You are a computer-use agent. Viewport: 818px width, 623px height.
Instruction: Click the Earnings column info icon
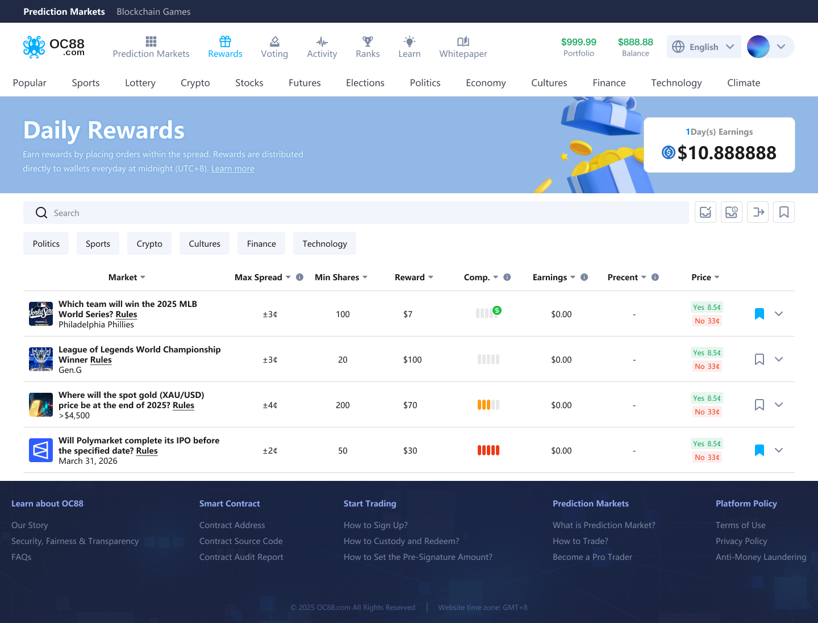point(585,277)
